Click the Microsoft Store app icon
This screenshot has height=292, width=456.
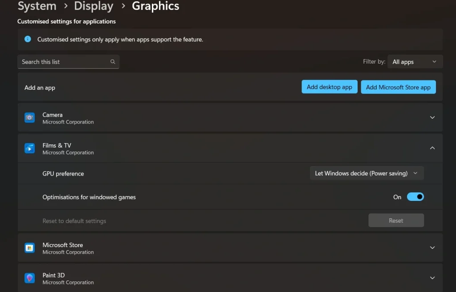point(29,248)
